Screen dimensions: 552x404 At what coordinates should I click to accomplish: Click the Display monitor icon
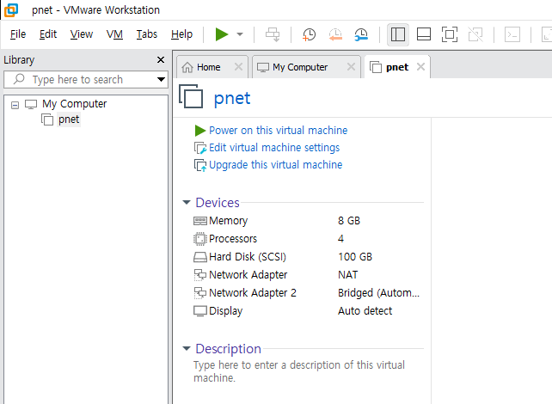200,311
